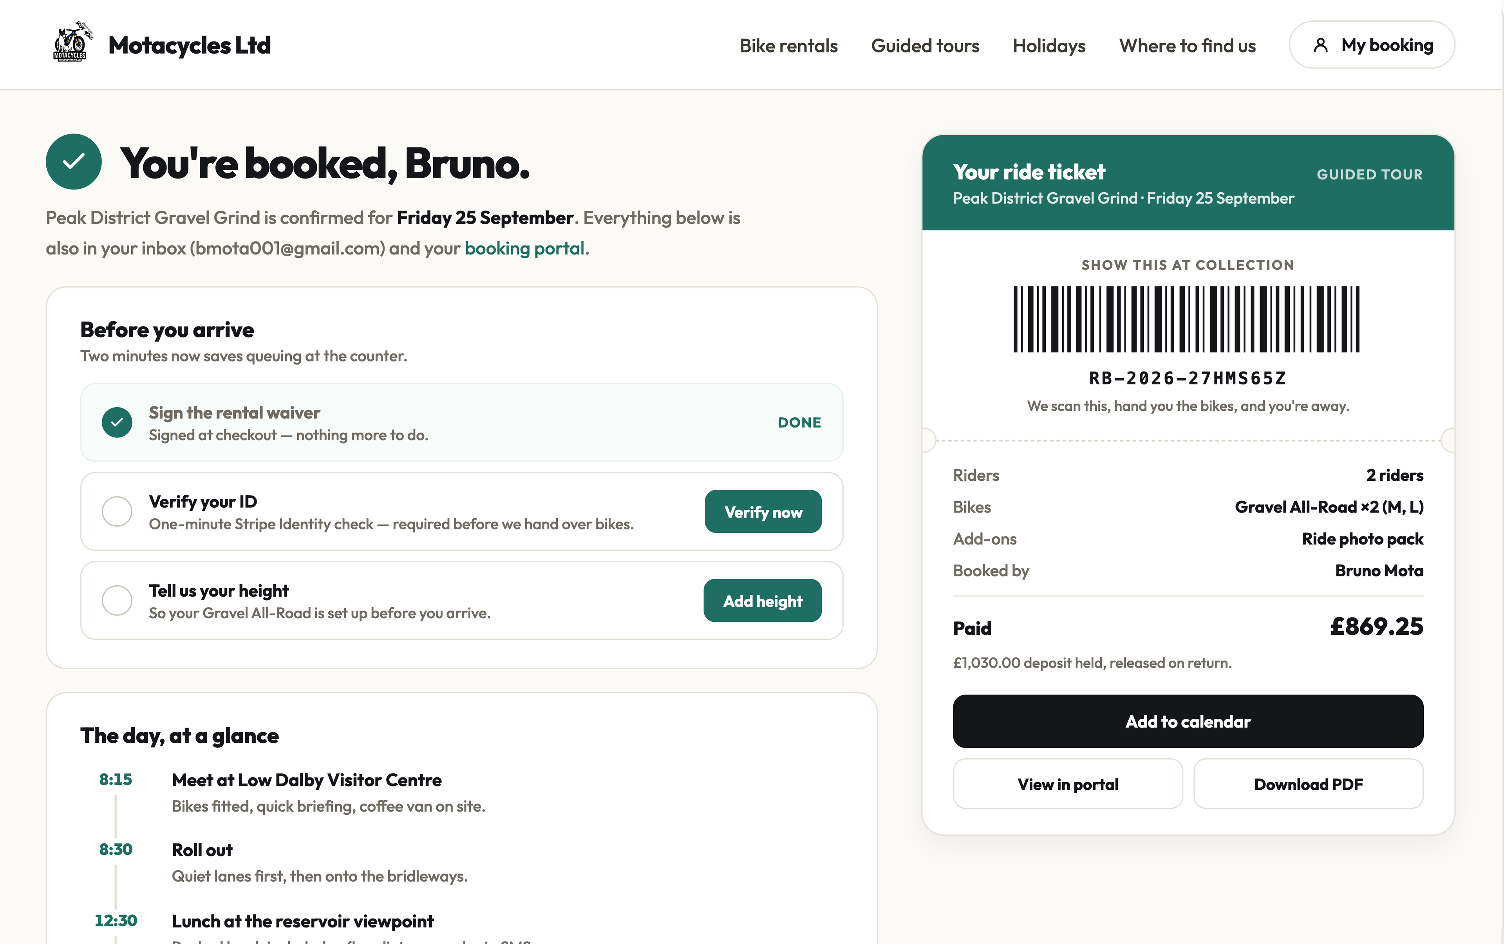Screen dimensions: 1504x944
Task: Click Lunch at the reservoir viewpoint
Action: (x=302, y=921)
